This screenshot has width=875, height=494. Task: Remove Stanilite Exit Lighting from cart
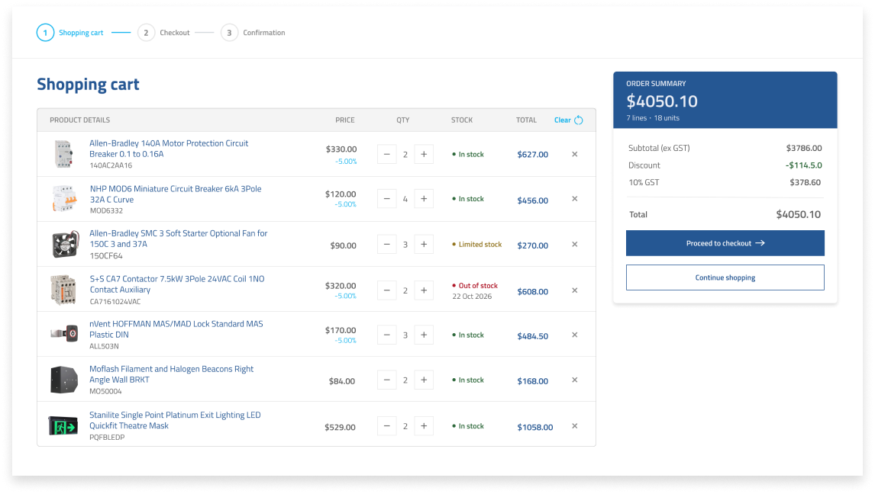click(x=575, y=427)
